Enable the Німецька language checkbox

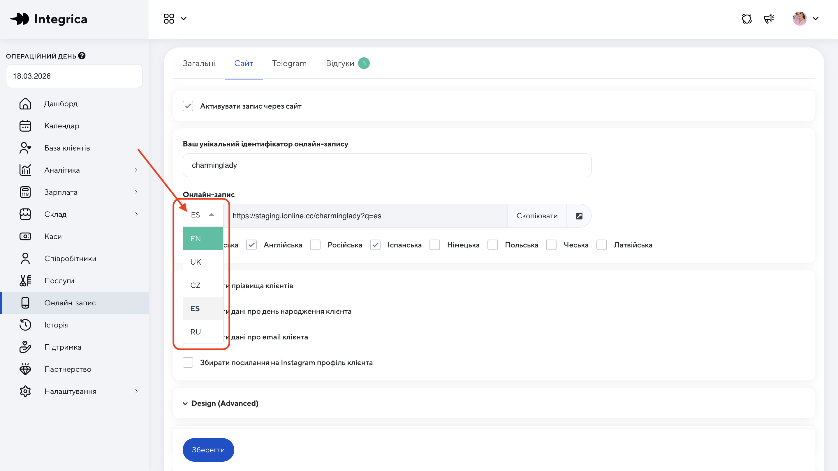(x=435, y=245)
